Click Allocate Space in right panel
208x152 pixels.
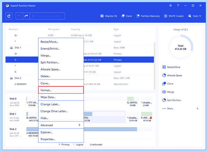pyautogui.click(x=172, y=75)
